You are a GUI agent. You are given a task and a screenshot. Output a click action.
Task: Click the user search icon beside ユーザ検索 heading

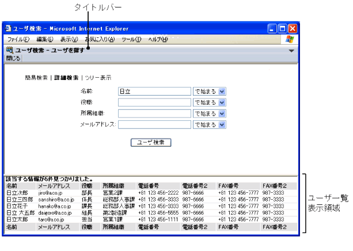point(10,50)
